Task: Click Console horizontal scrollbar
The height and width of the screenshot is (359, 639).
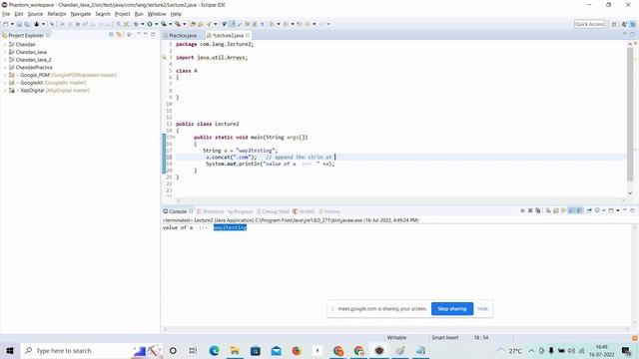Action: coord(397,329)
